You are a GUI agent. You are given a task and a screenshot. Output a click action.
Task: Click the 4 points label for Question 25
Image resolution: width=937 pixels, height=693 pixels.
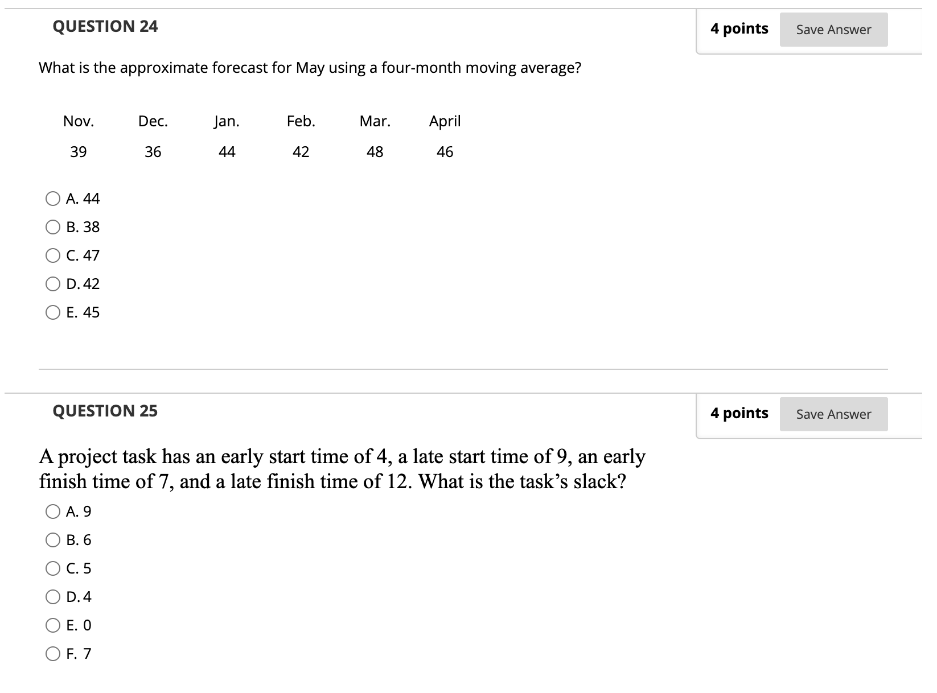point(739,412)
